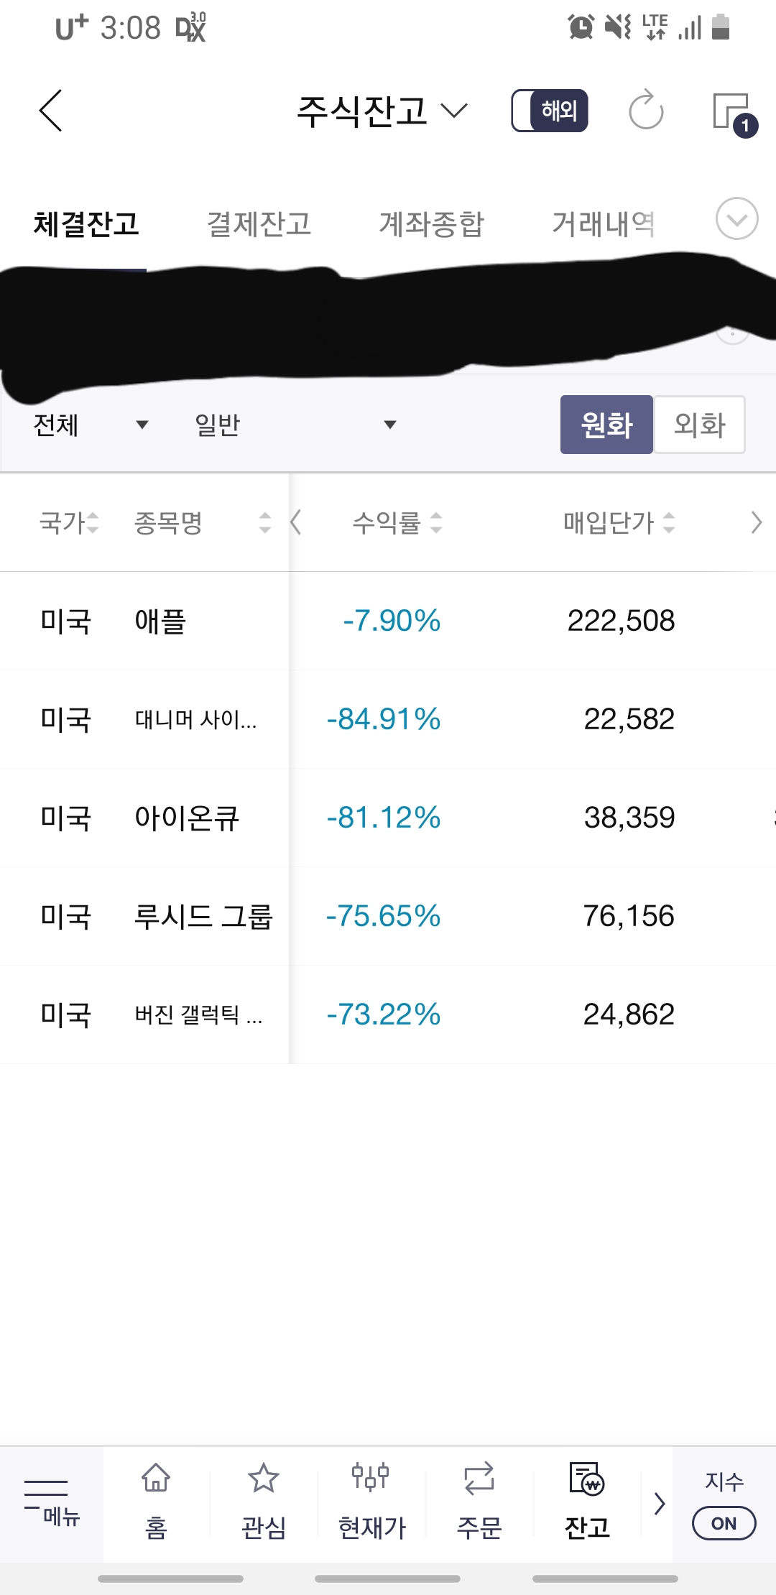Tap the back arrow icon
Image resolution: width=776 pixels, height=1595 pixels.
tap(51, 111)
